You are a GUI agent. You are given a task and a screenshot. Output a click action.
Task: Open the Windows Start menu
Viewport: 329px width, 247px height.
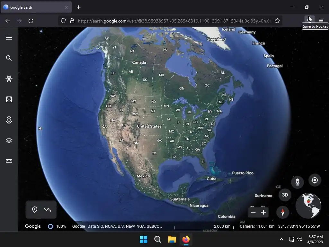point(144,239)
